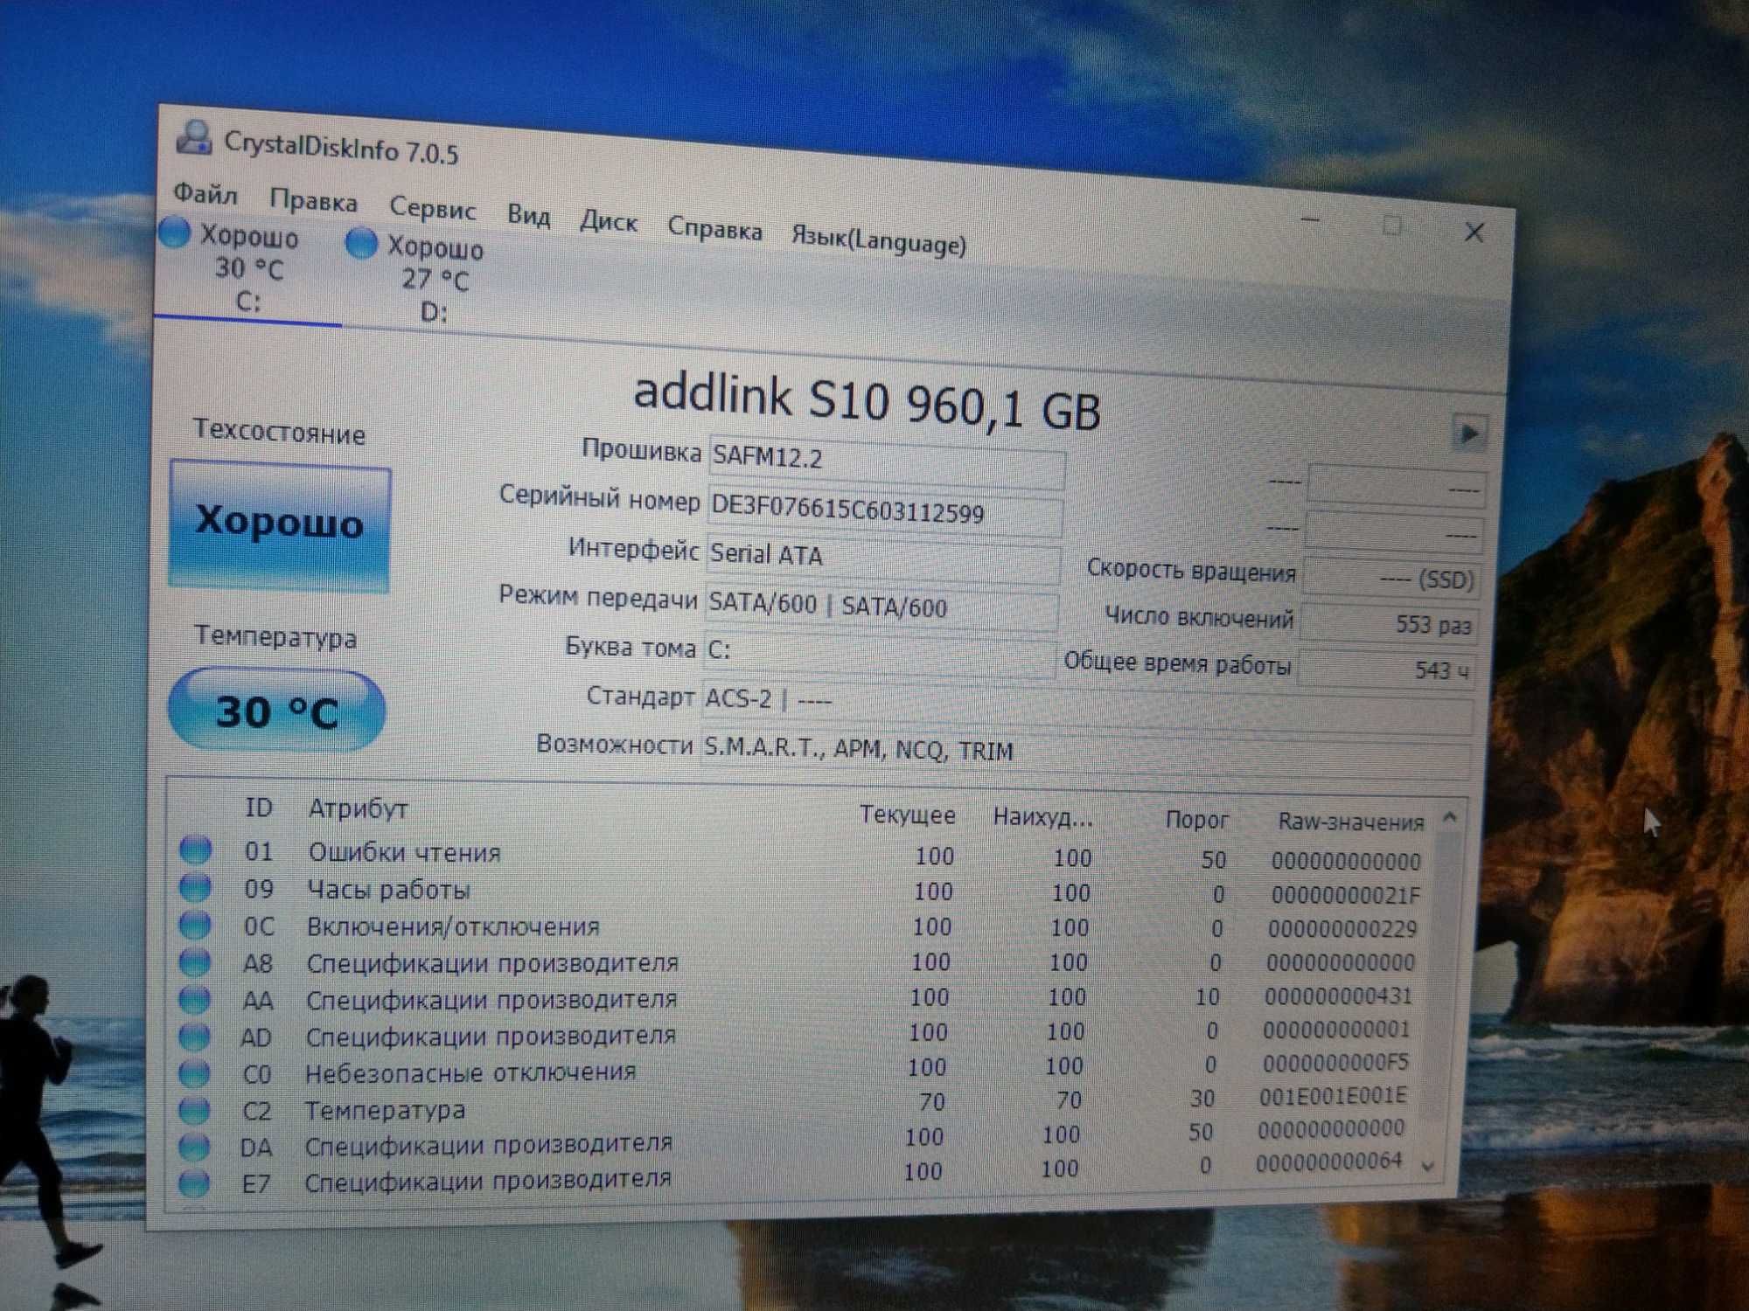Select the C: disk tab showing 30 °C
1749x1311 pixels.
tap(248, 269)
